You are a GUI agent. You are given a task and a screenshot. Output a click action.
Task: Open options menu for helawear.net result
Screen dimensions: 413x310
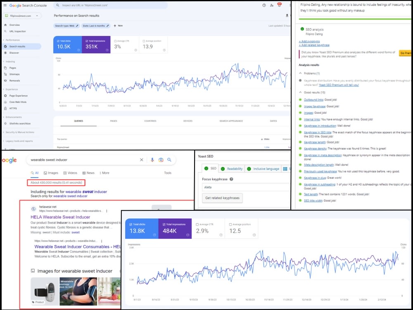point(107,211)
